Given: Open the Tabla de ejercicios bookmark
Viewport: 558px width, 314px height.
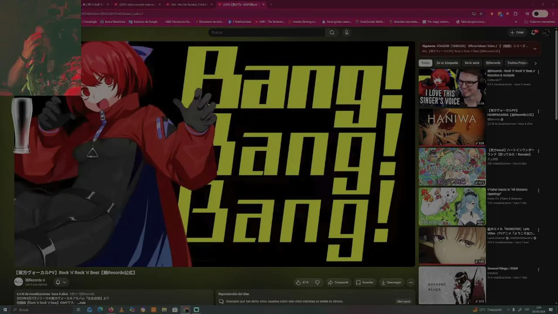Looking at the screenshot, I should (x=471, y=22).
